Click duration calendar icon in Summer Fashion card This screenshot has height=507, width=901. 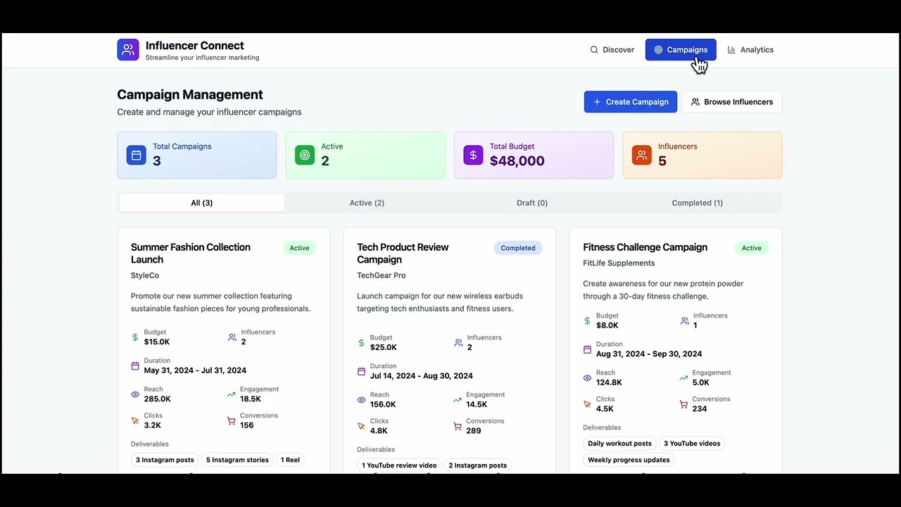click(135, 366)
